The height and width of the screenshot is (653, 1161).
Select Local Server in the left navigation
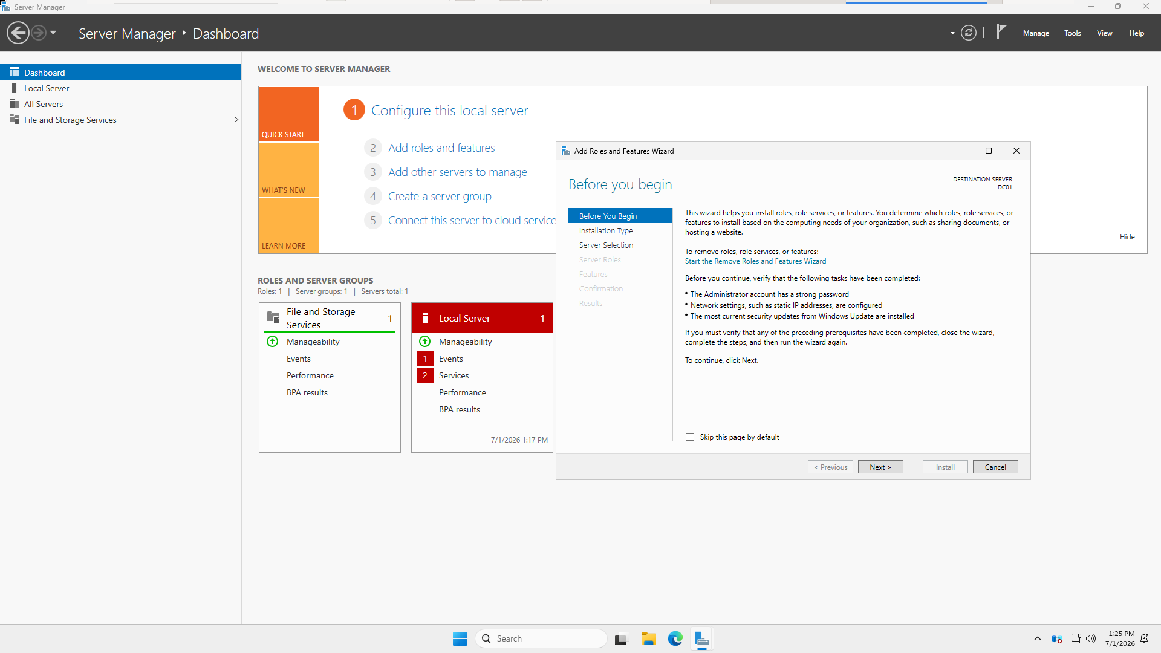(x=121, y=88)
